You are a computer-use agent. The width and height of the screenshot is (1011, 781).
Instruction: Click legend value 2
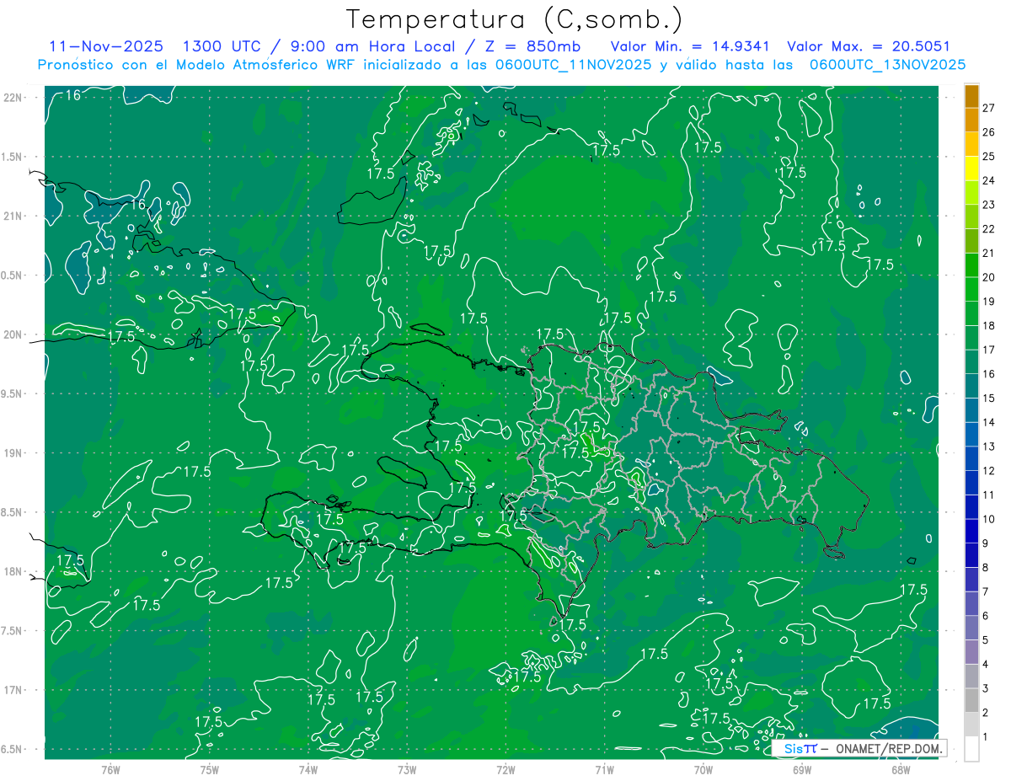pyautogui.click(x=986, y=713)
